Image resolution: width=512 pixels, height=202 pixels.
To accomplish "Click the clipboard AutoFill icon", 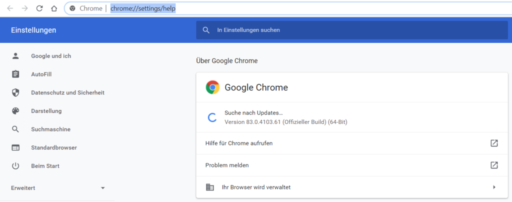I will click(15, 74).
